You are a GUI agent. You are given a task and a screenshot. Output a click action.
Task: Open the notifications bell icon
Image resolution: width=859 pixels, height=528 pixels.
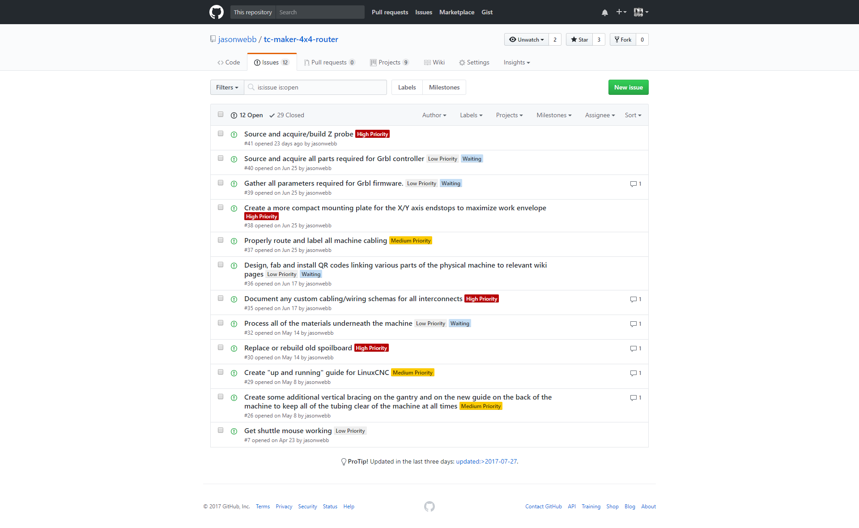click(x=605, y=13)
